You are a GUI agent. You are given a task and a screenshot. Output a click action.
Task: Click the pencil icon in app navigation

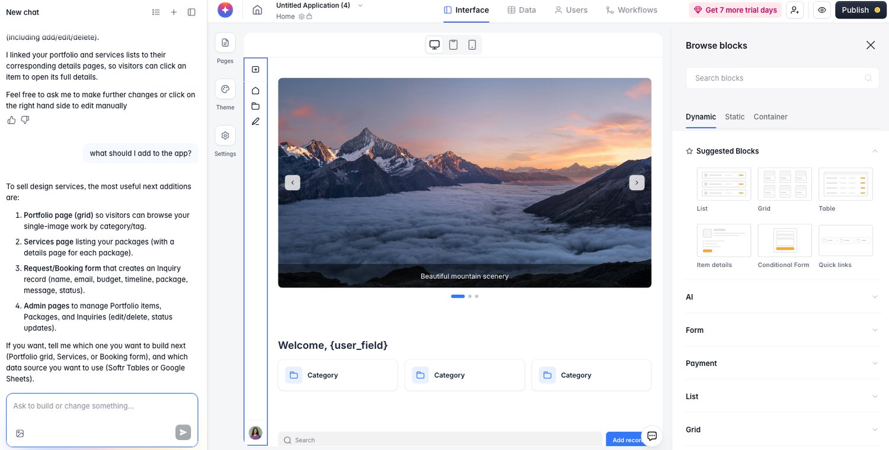tap(255, 121)
